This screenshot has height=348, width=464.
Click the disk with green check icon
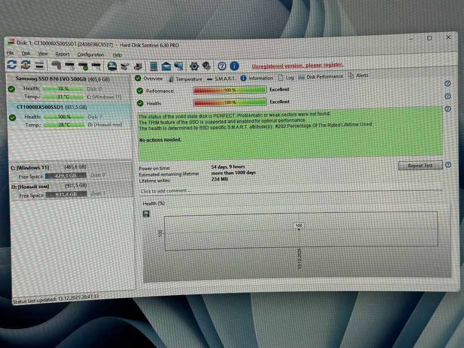point(83,66)
